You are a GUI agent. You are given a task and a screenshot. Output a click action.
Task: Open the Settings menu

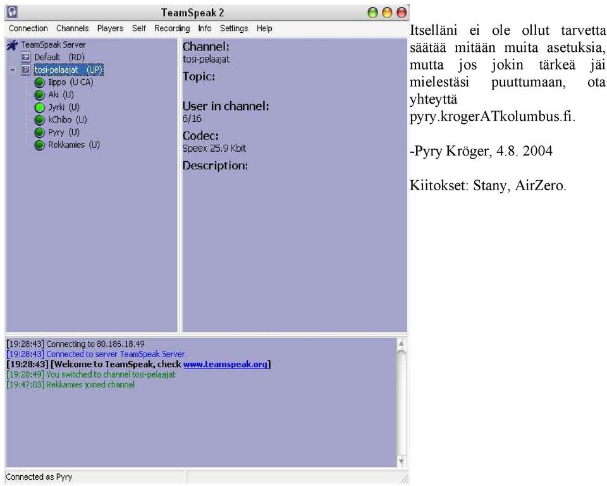click(234, 28)
